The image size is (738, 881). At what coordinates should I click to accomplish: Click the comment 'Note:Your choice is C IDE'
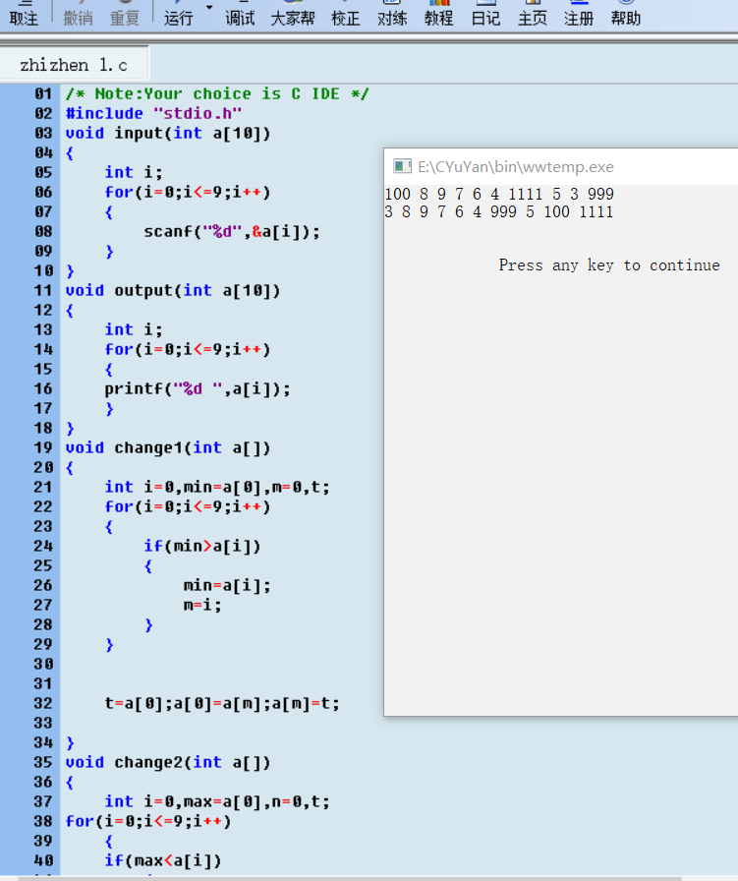point(217,93)
